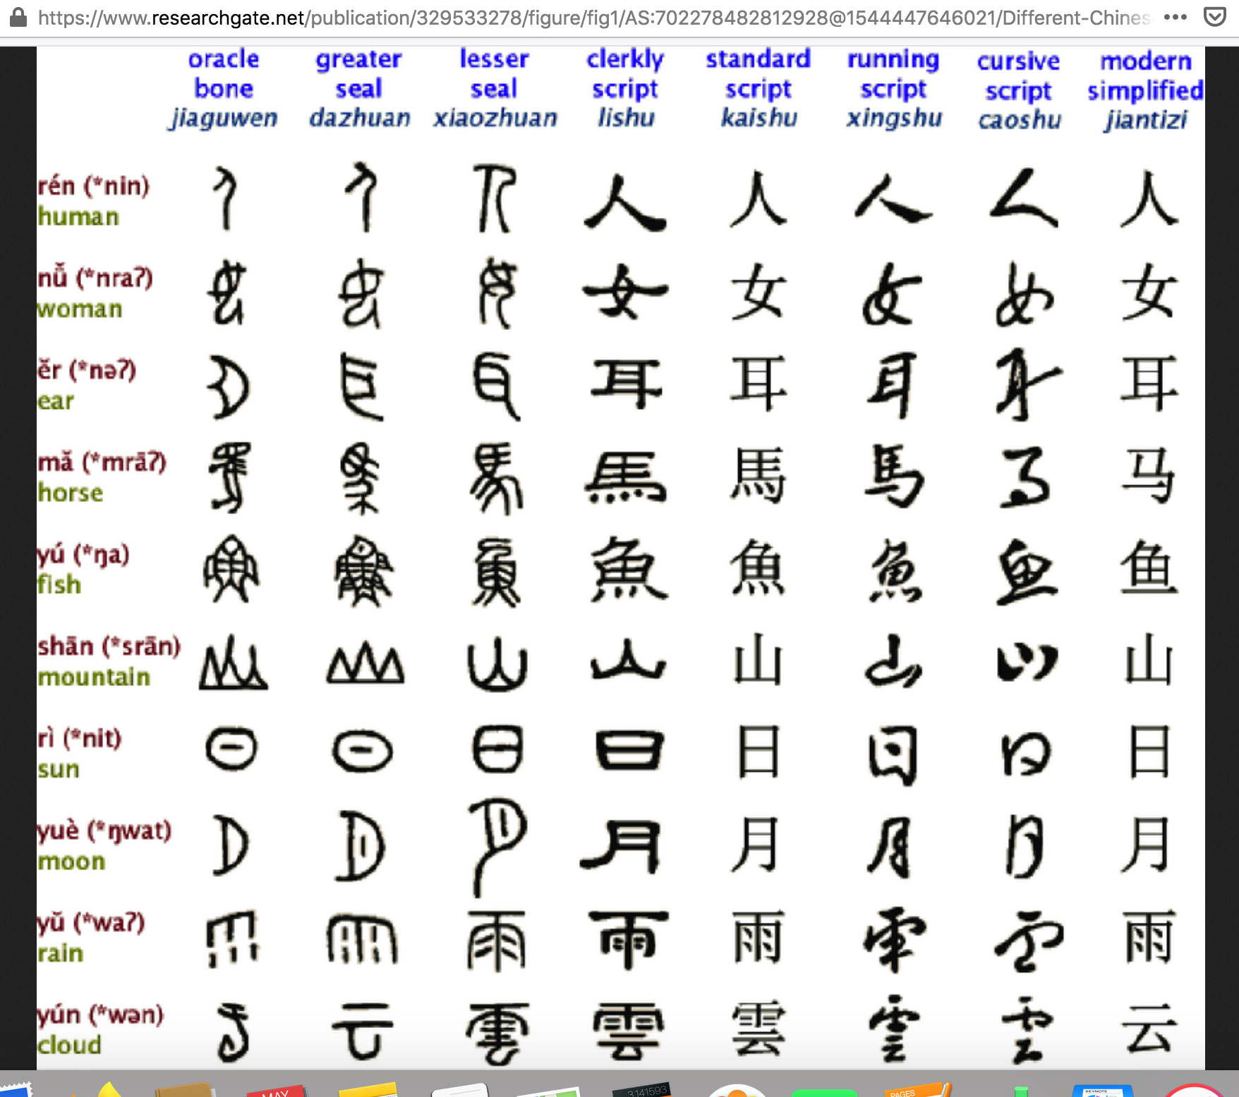Click the 'yún (*wən) cloud' row label
Image resolution: width=1239 pixels, height=1097 pixels.
[101, 1030]
